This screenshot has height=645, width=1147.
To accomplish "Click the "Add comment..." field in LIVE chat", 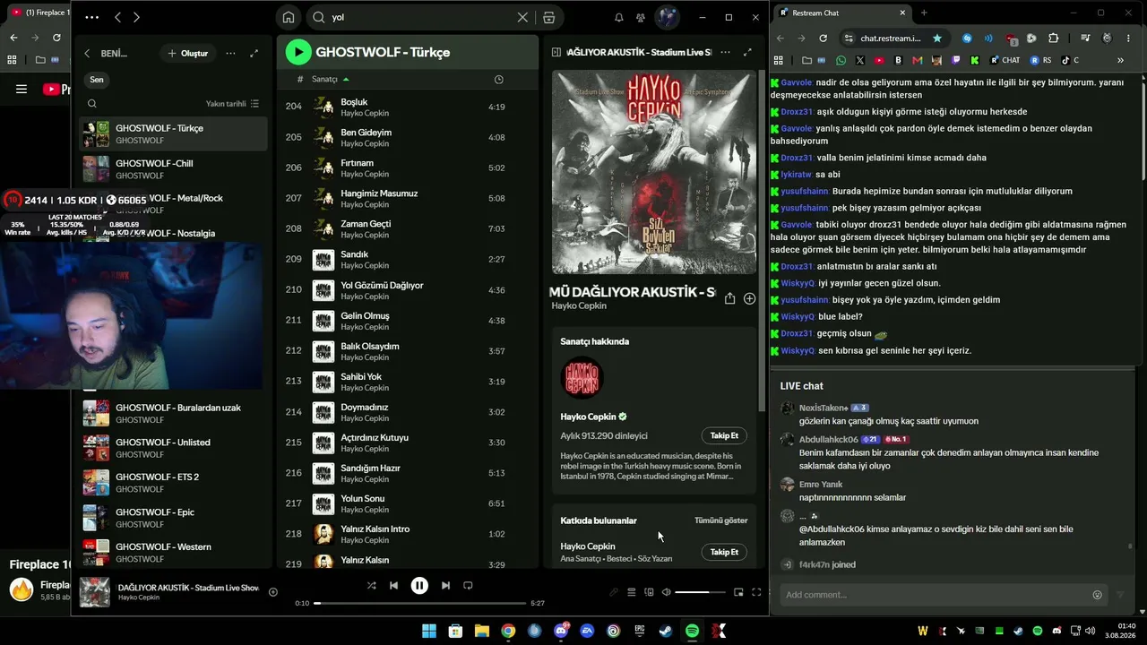I will (x=936, y=595).
